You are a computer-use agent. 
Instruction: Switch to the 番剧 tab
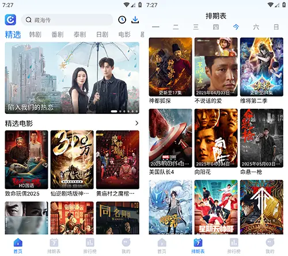tap(58, 35)
